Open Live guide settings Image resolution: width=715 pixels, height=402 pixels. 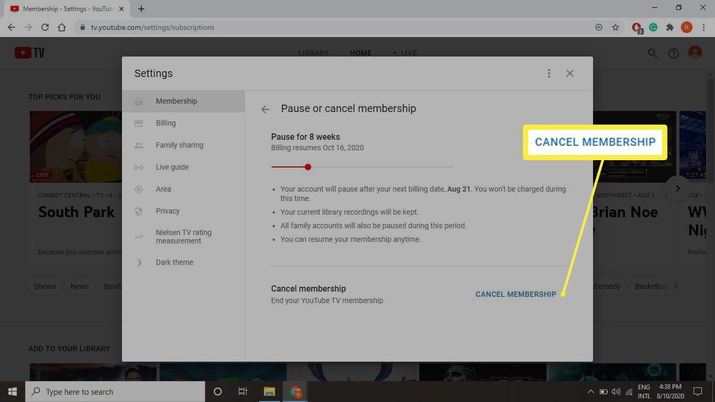(183, 167)
